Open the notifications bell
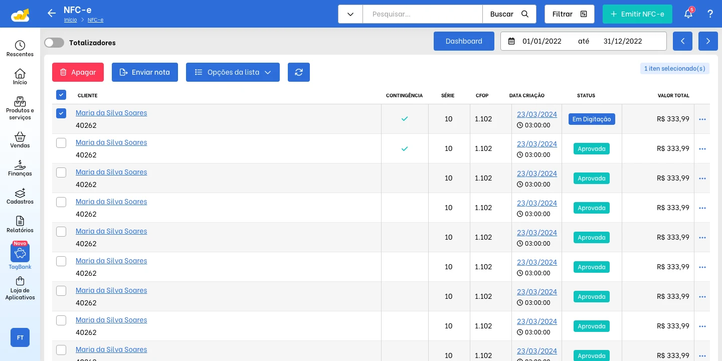Screen dimensions: 722x361 click(688, 14)
